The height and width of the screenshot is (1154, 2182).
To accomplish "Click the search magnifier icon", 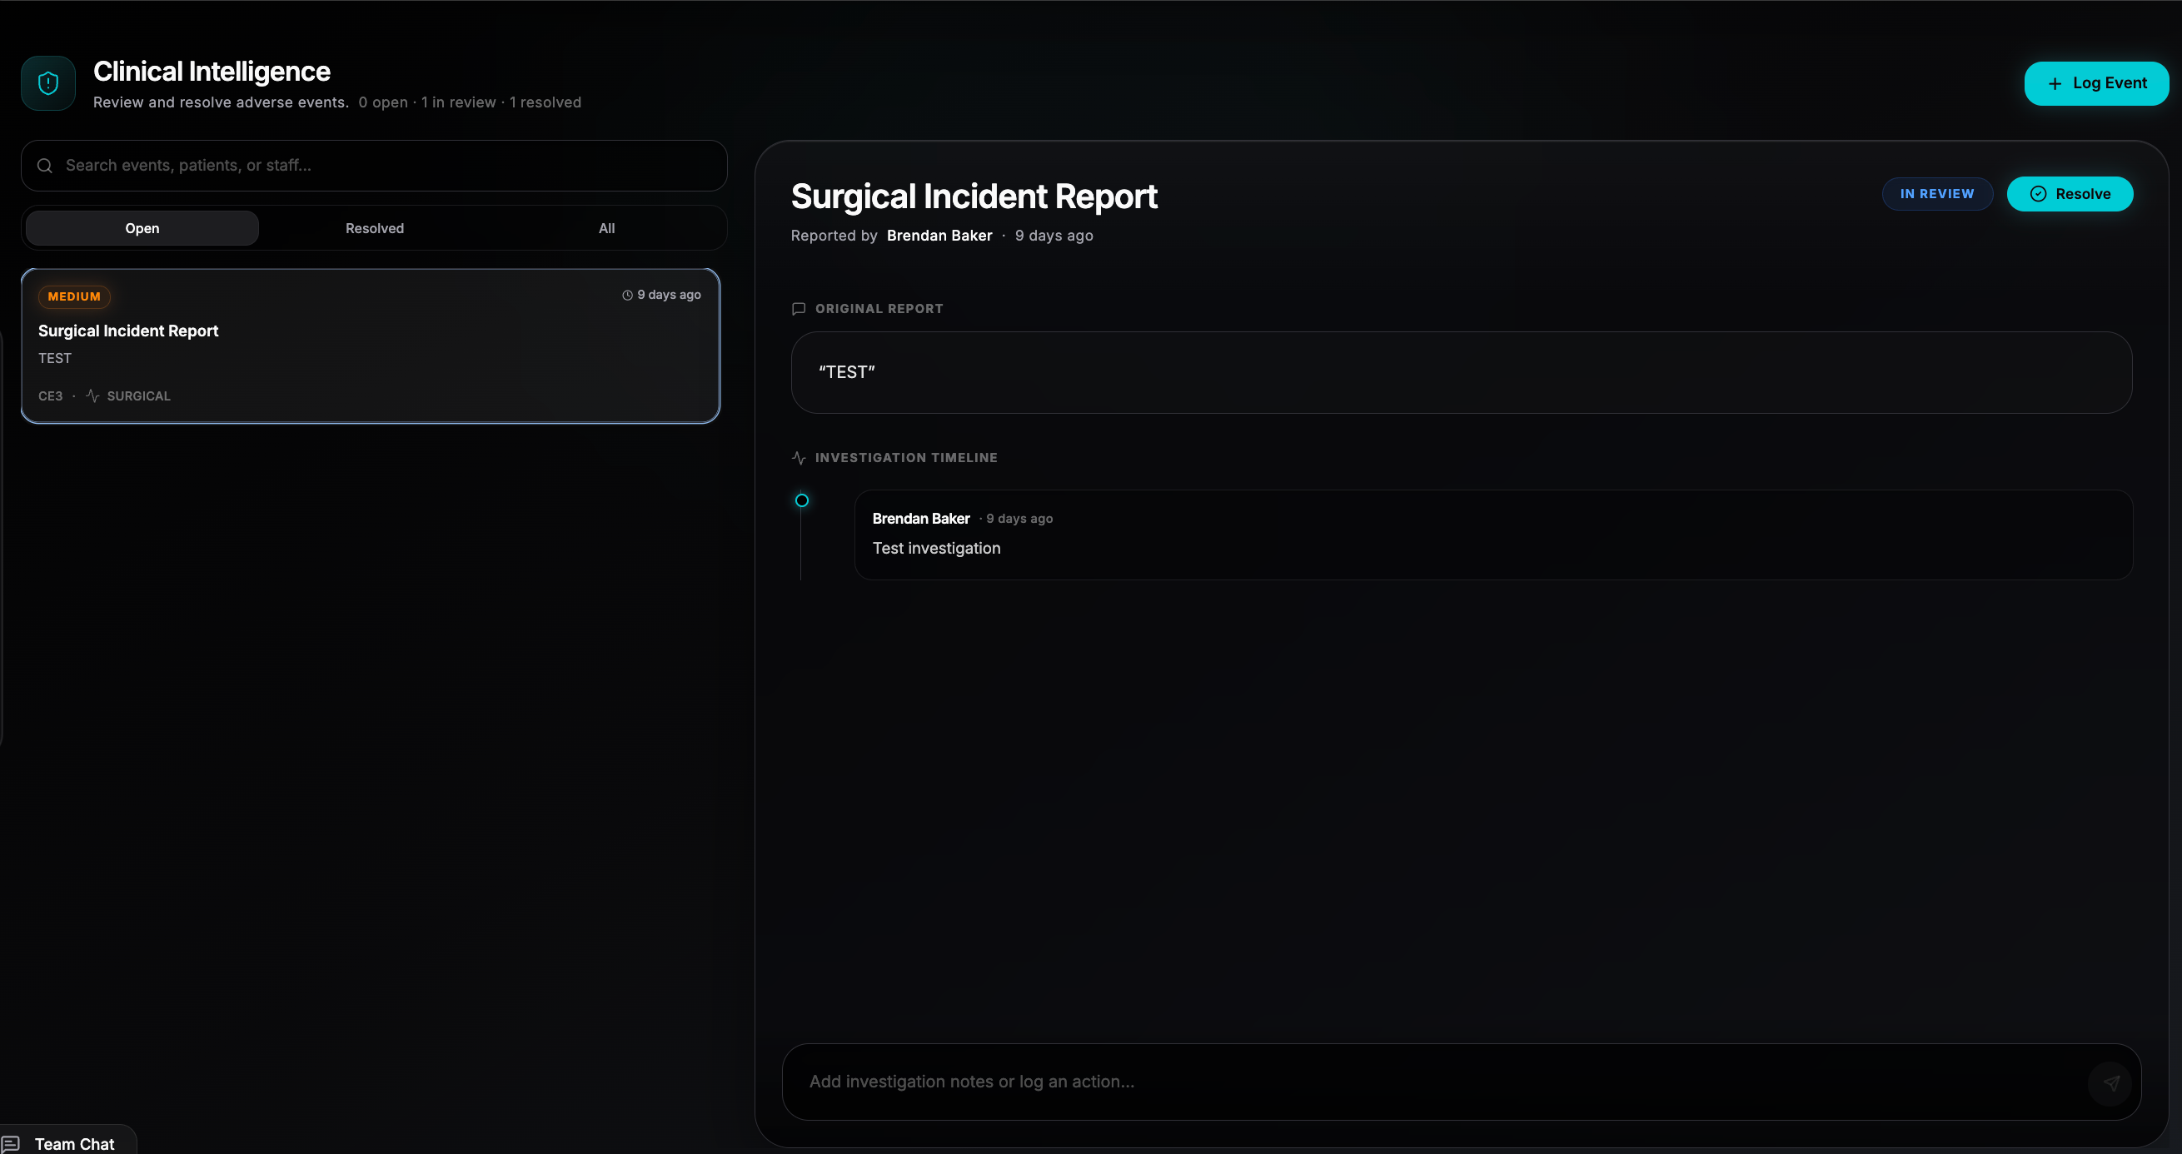I will coord(45,165).
